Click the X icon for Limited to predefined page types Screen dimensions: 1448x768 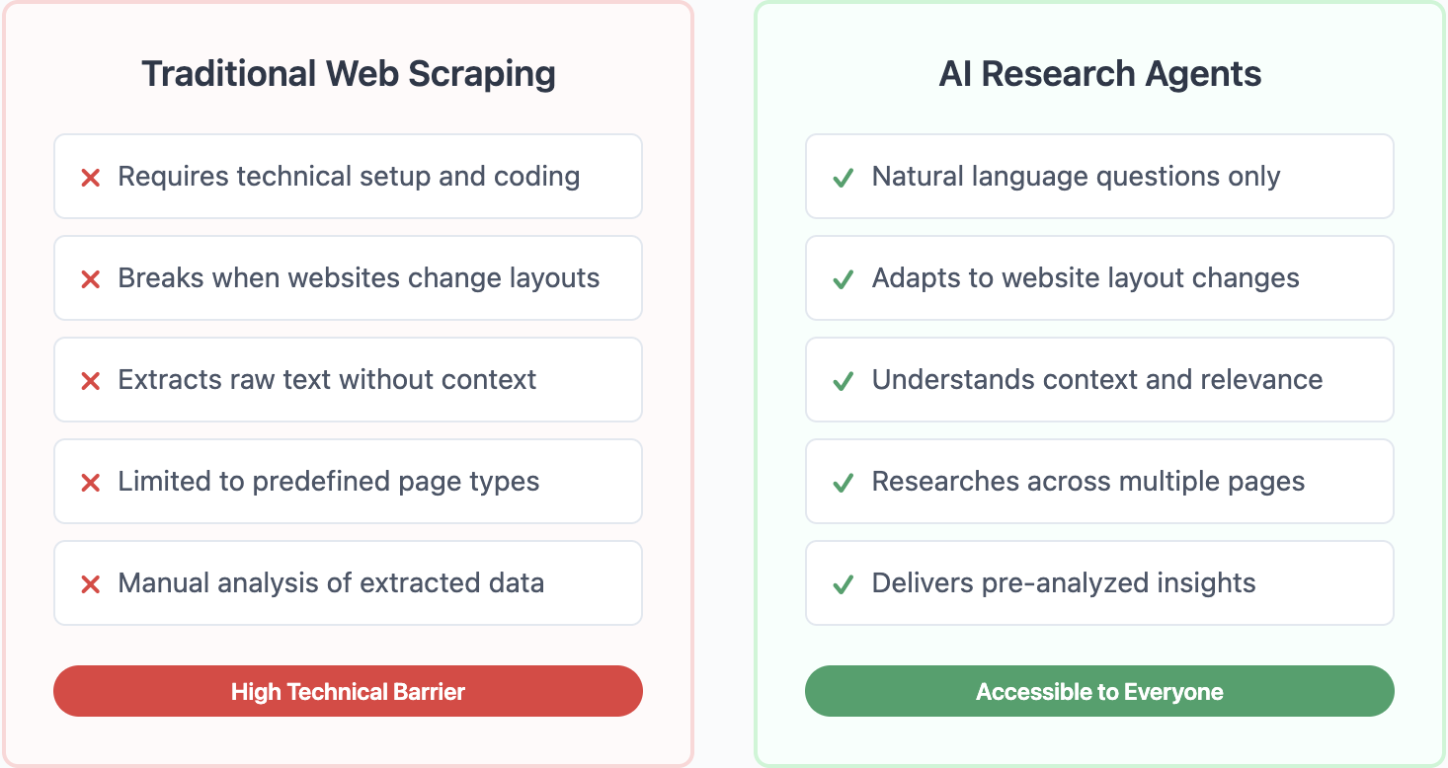(91, 483)
